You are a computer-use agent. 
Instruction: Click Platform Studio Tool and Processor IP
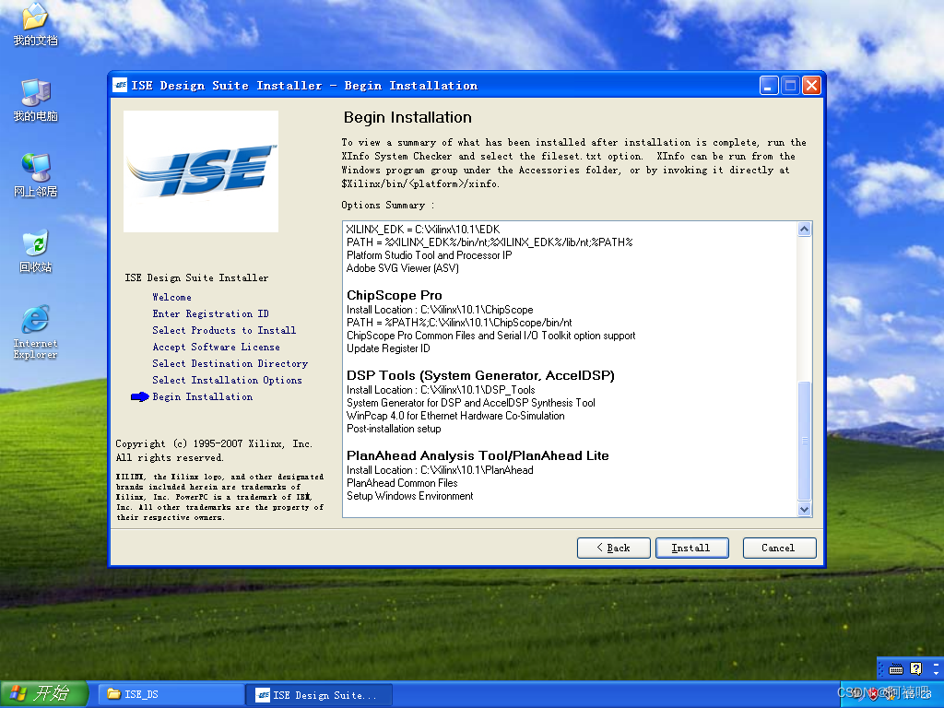pos(429,254)
